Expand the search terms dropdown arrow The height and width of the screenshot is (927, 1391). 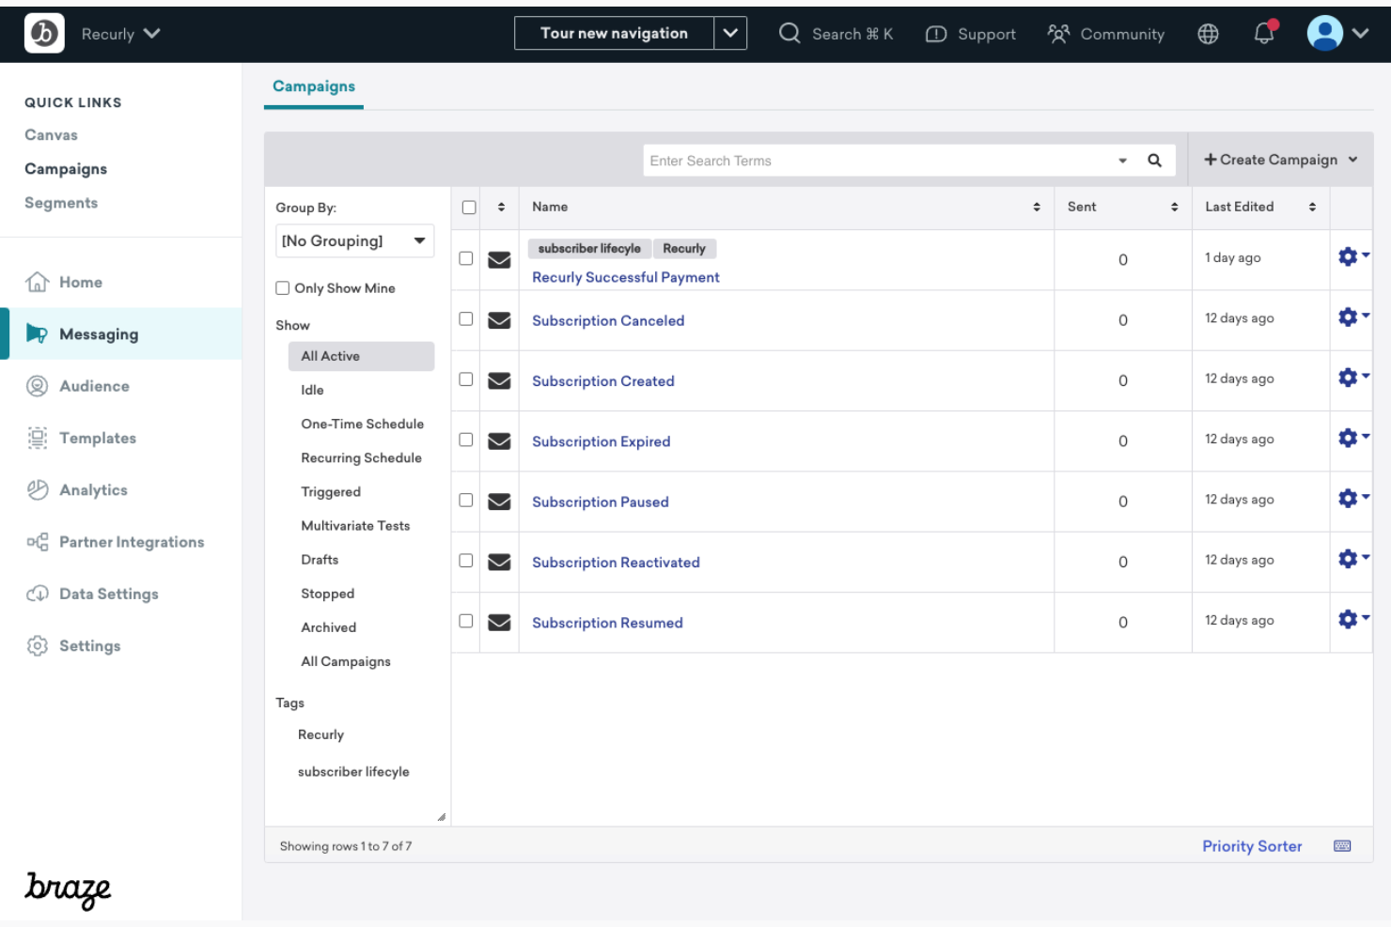pos(1122,161)
